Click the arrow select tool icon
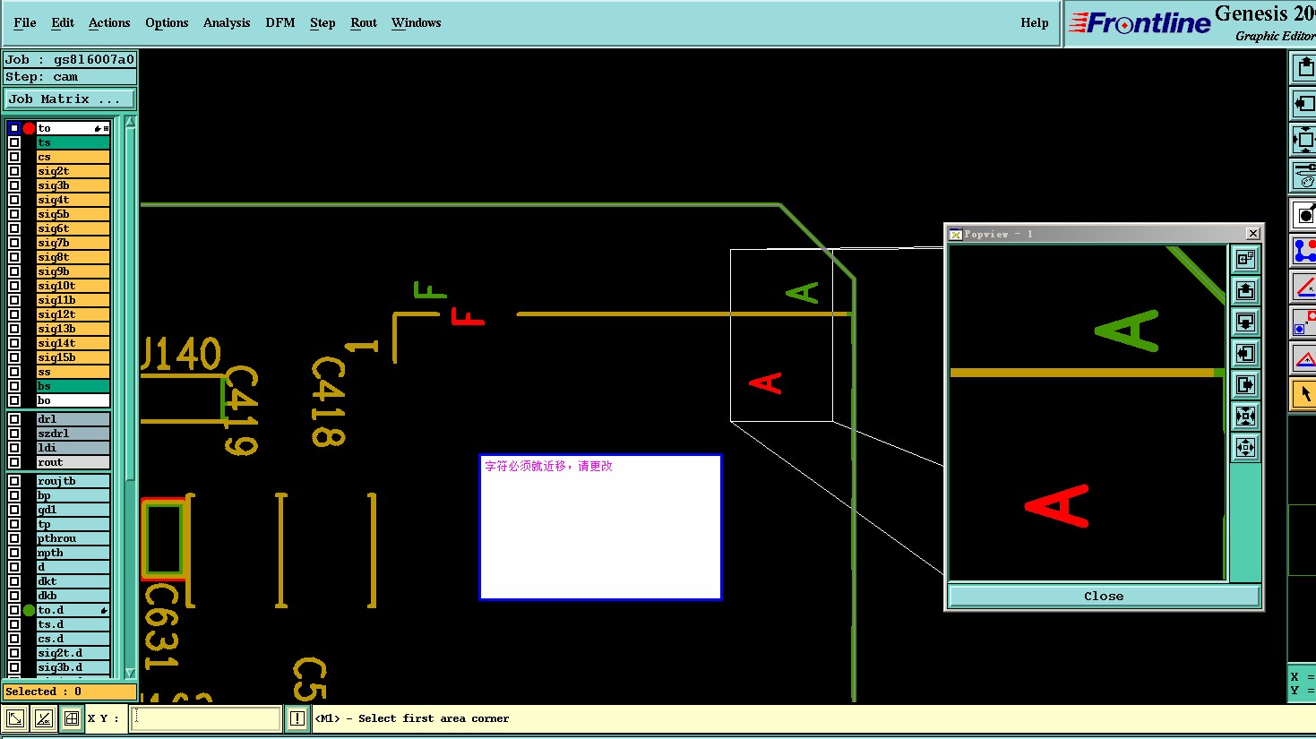This screenshot has height=739, width=1316. pyautogui.click(x=1304, y=393)
